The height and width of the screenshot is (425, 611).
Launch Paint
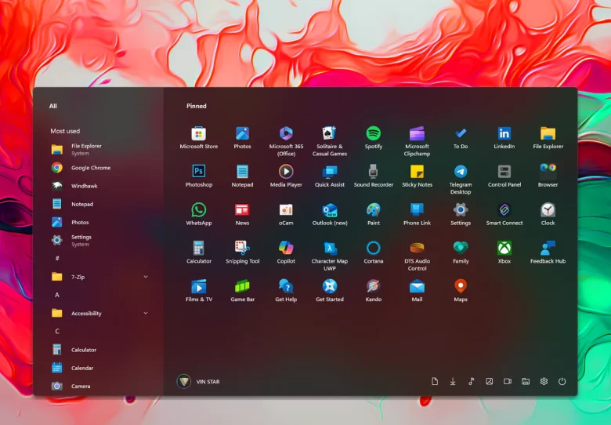click(x=374, y=214)
